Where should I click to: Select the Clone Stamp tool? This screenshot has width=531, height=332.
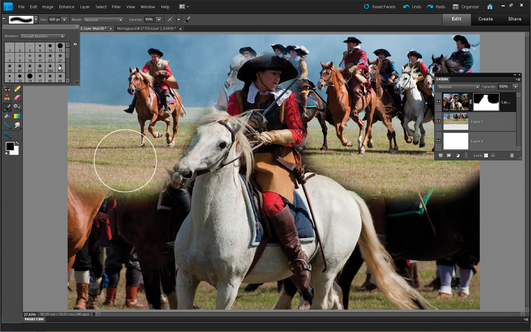pyautogui.click(x=7, y=98)
